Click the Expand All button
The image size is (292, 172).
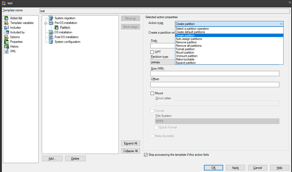pos(131,143)
